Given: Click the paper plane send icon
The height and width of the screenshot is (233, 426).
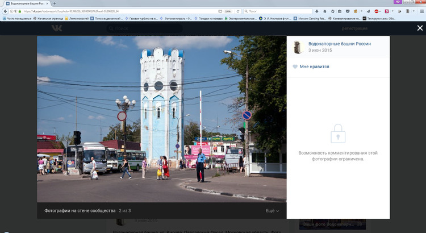Looking at the screenshot, I should pyautogui.click(x=368, y=11).
